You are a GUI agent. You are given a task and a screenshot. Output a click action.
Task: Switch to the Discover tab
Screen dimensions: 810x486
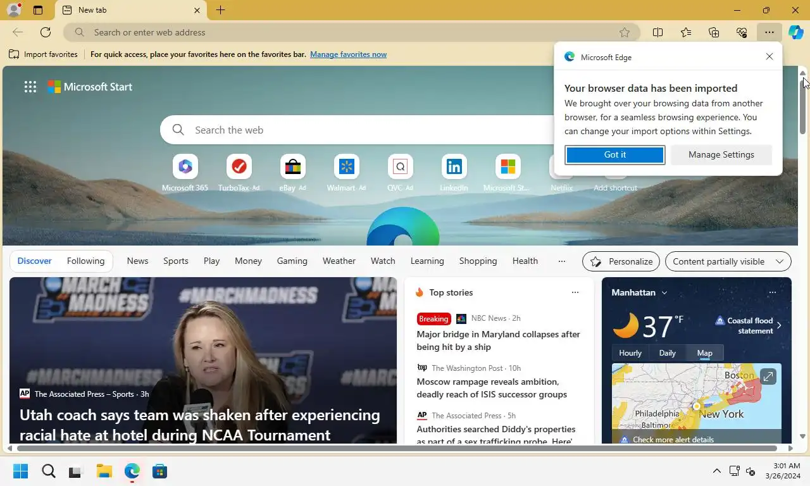pyautogui.click(x=34, y=261)
